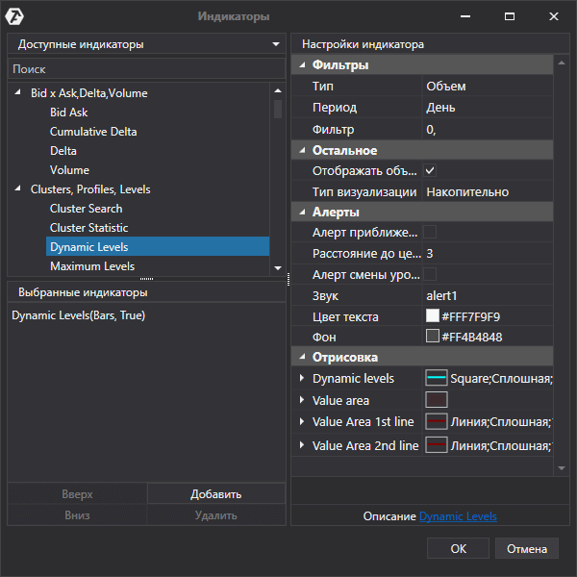Expand the Value area drawing row
The width and height of the screenshot is (577, 577).
(302, 400)
